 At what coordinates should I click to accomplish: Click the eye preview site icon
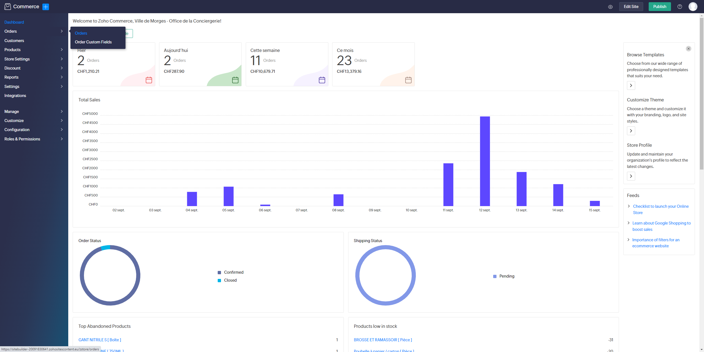tap(610, 7)
